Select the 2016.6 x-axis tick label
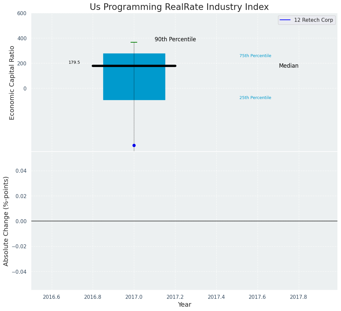The height and width of the screenshot is (311, 341). [x=51, y=297]
